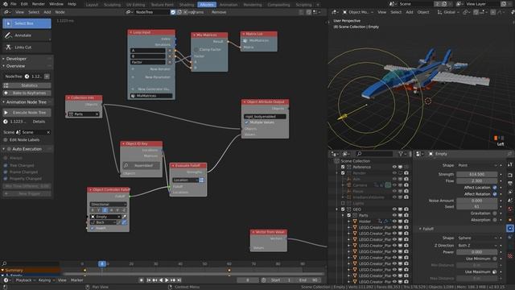Viewport: 515px width, 290px height.
Task: Adjust the Strength value slider
Action: click(x=477, y=174)
